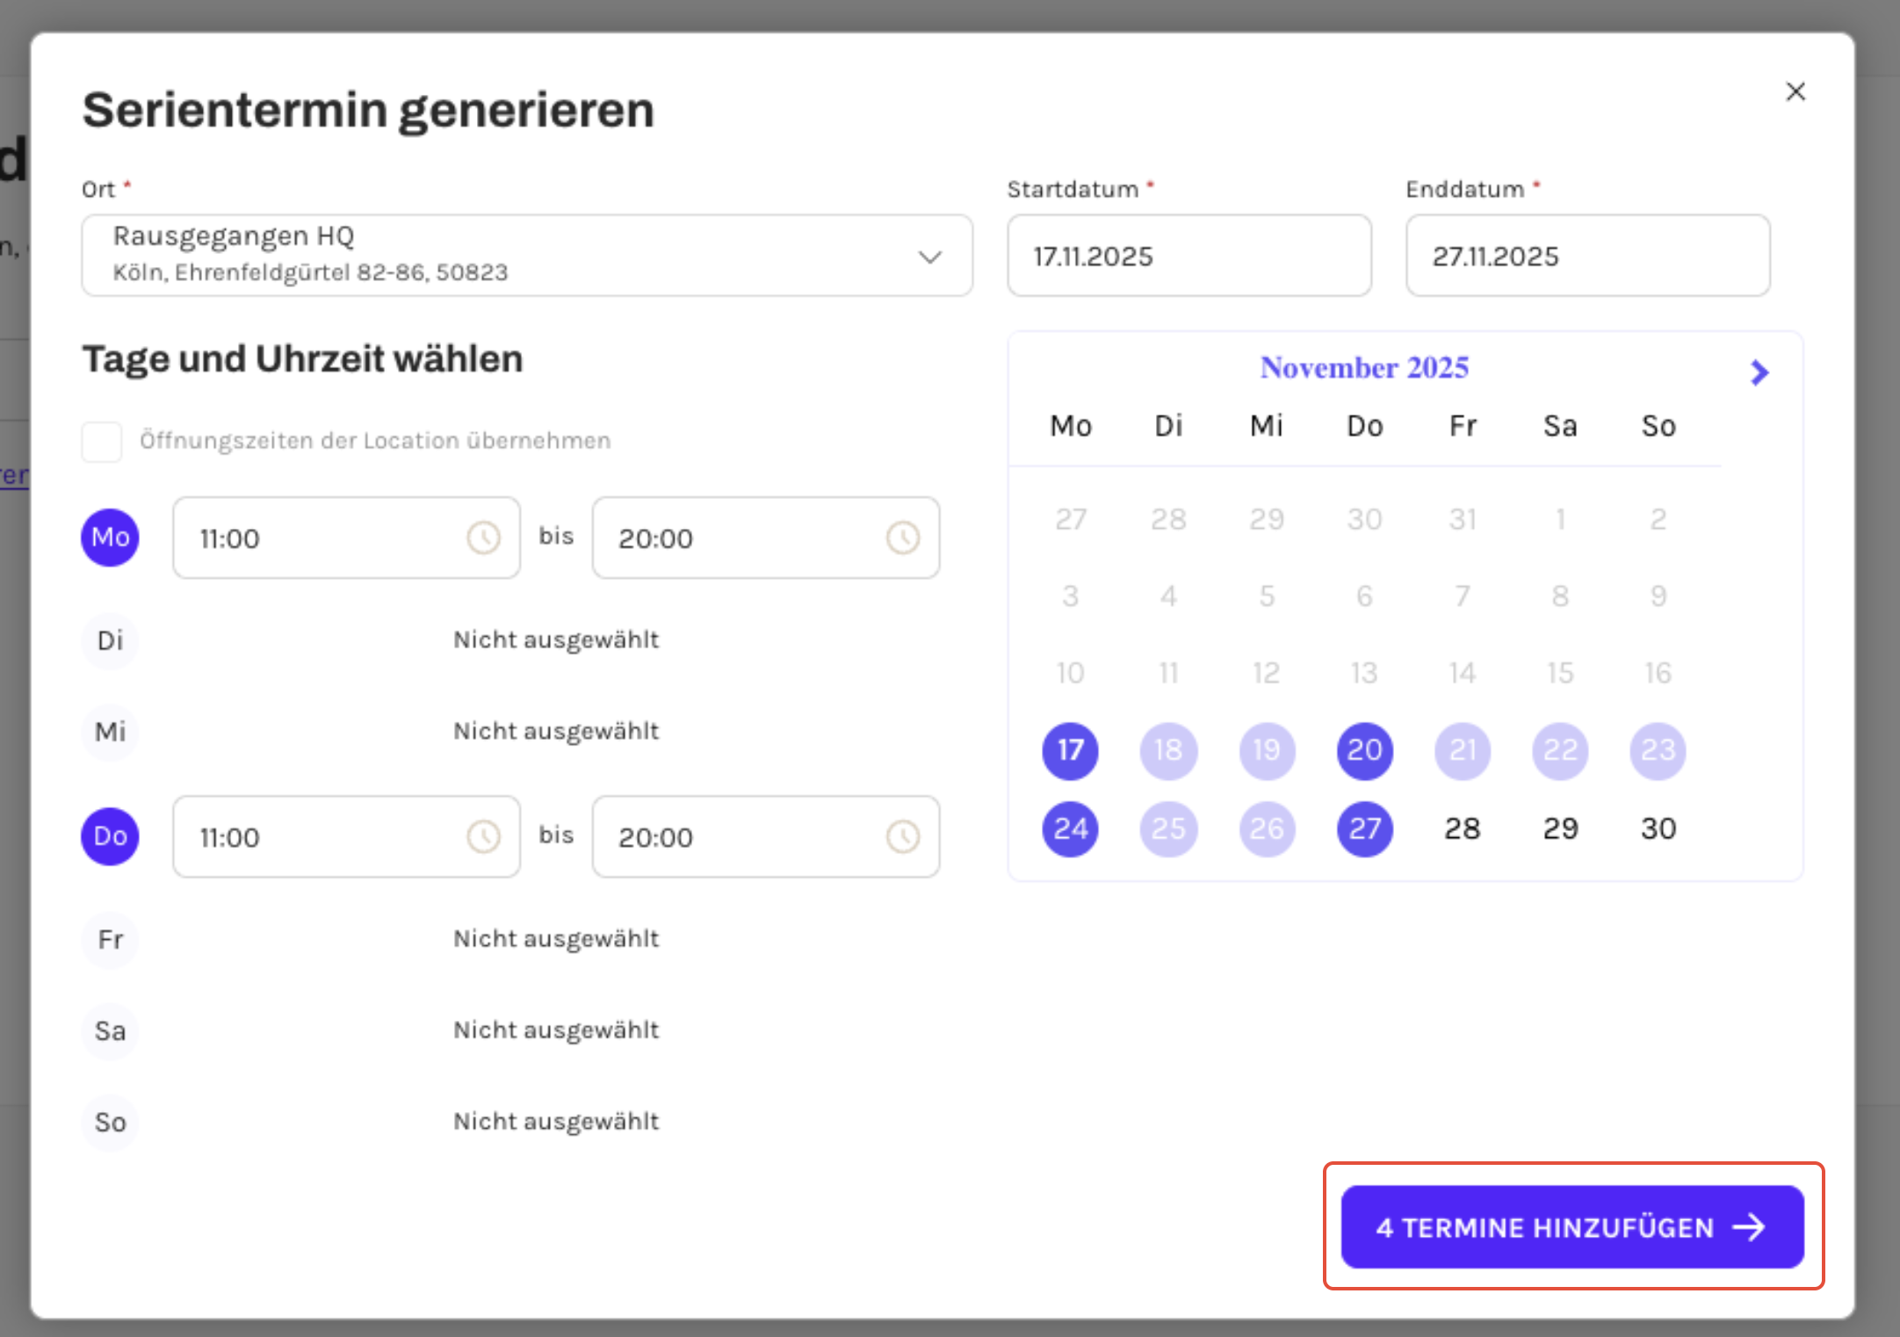Screen dimensions: 1900x1337
Task: Enable the Fr weekday toggle
Action: (x=110, y=939)
